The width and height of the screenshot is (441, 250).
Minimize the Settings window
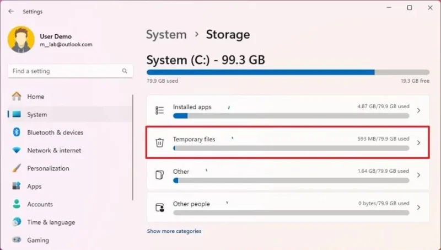click(389, 8)
